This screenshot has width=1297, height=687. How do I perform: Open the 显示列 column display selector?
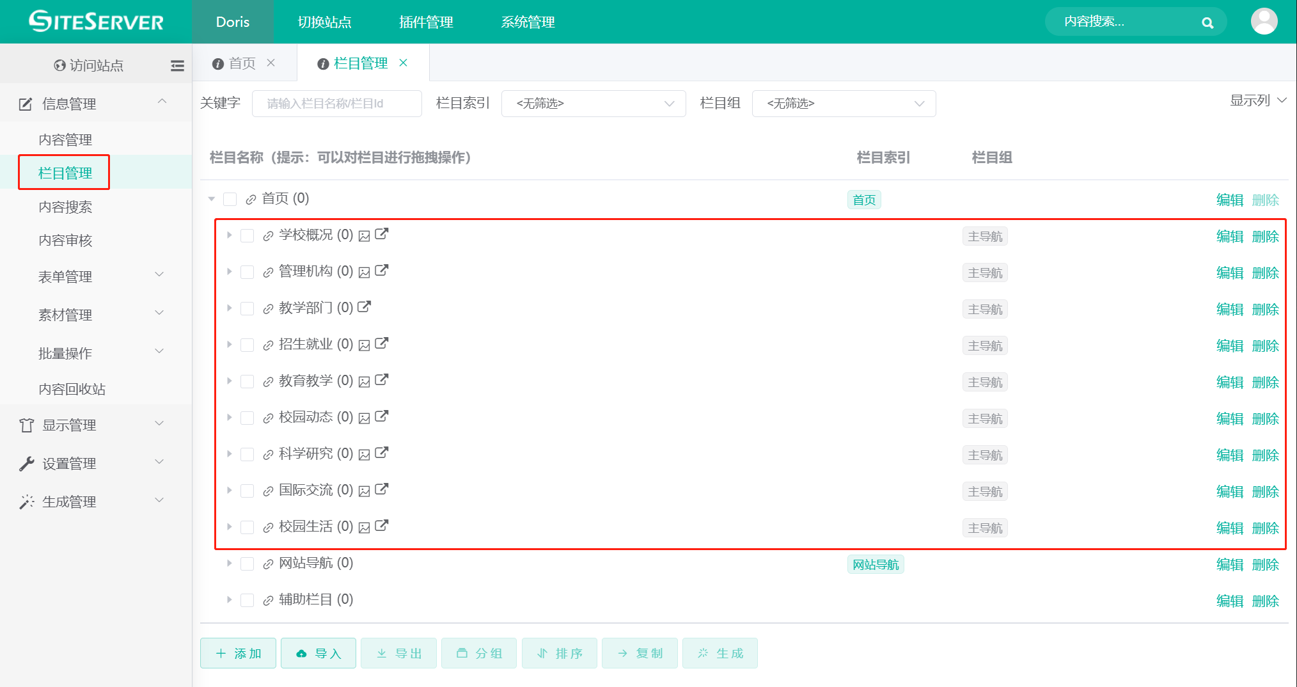coord(1257,100)
